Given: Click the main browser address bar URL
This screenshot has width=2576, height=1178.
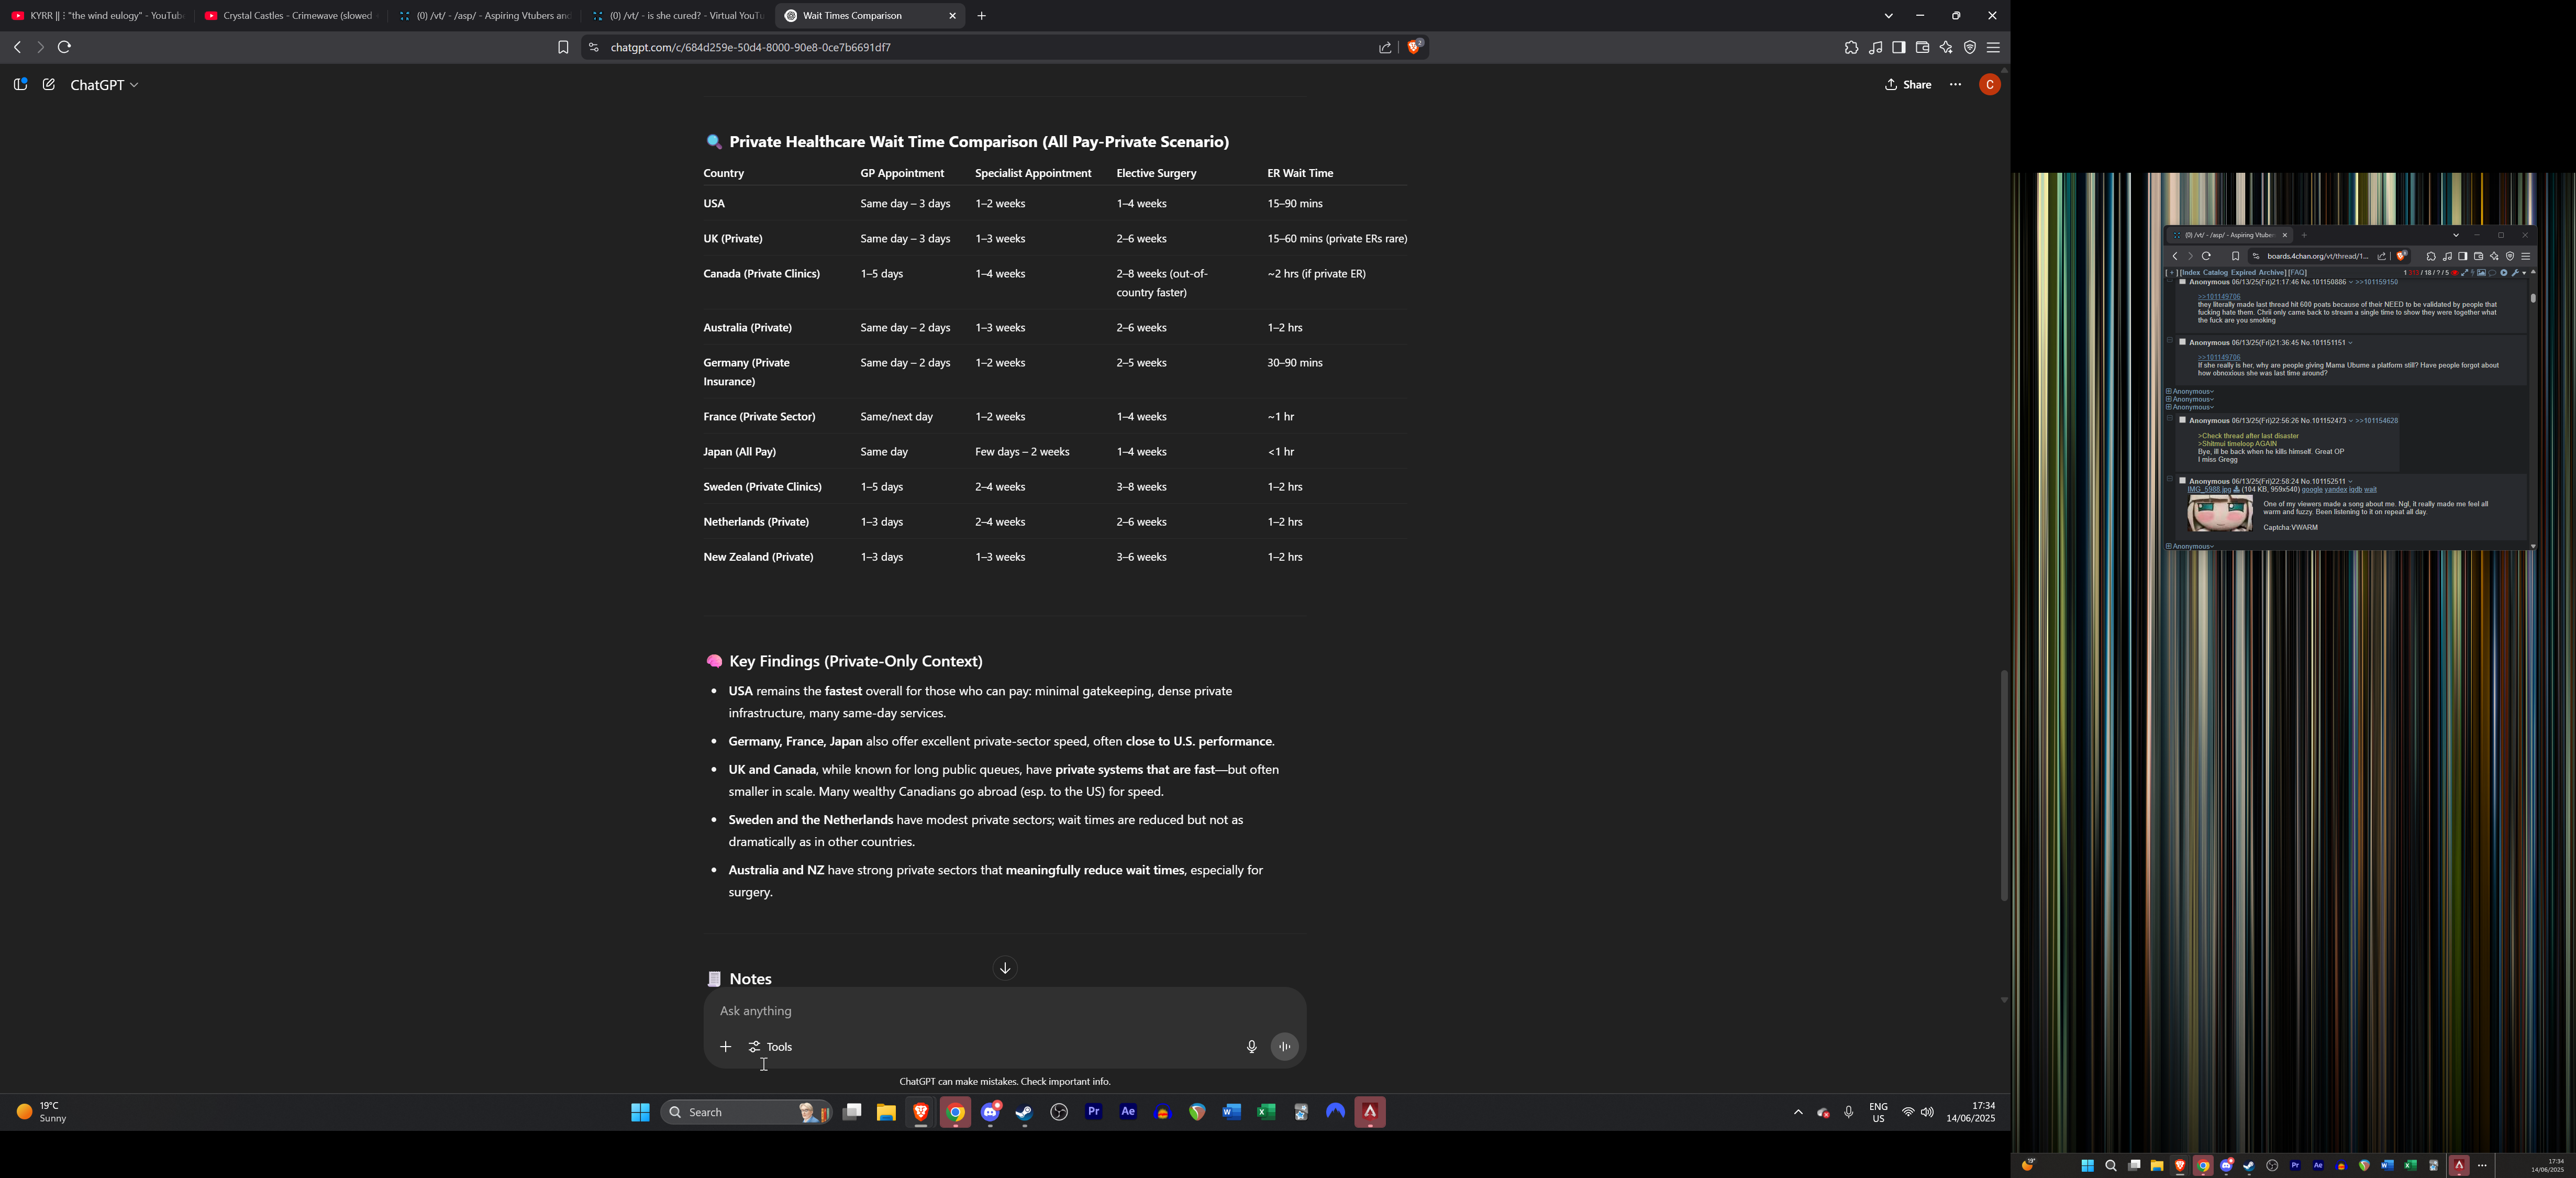Looking at the screenshot, I should pyautogui.click(x=751, y=47).
